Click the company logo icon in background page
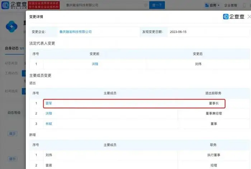The width and height of the screenshot is (251, 169). click(11, 26)
